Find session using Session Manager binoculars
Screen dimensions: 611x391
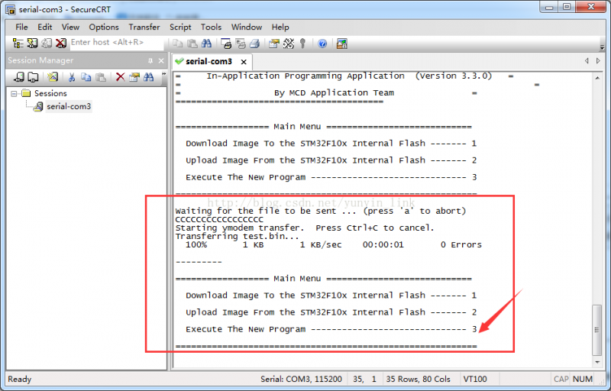click(148, 77)
